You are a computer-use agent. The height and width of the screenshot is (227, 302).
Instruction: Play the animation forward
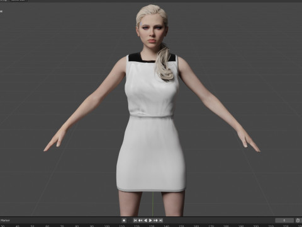point(150,220)
